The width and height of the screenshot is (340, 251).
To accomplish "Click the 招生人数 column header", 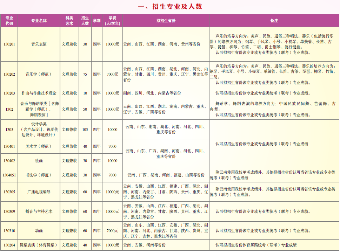I will pyautogui.click(x=85, y=21).
